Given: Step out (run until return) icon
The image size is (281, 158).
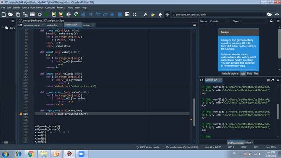Looking at the screenshot, I should pyautogui.click(x=105, y=14).
